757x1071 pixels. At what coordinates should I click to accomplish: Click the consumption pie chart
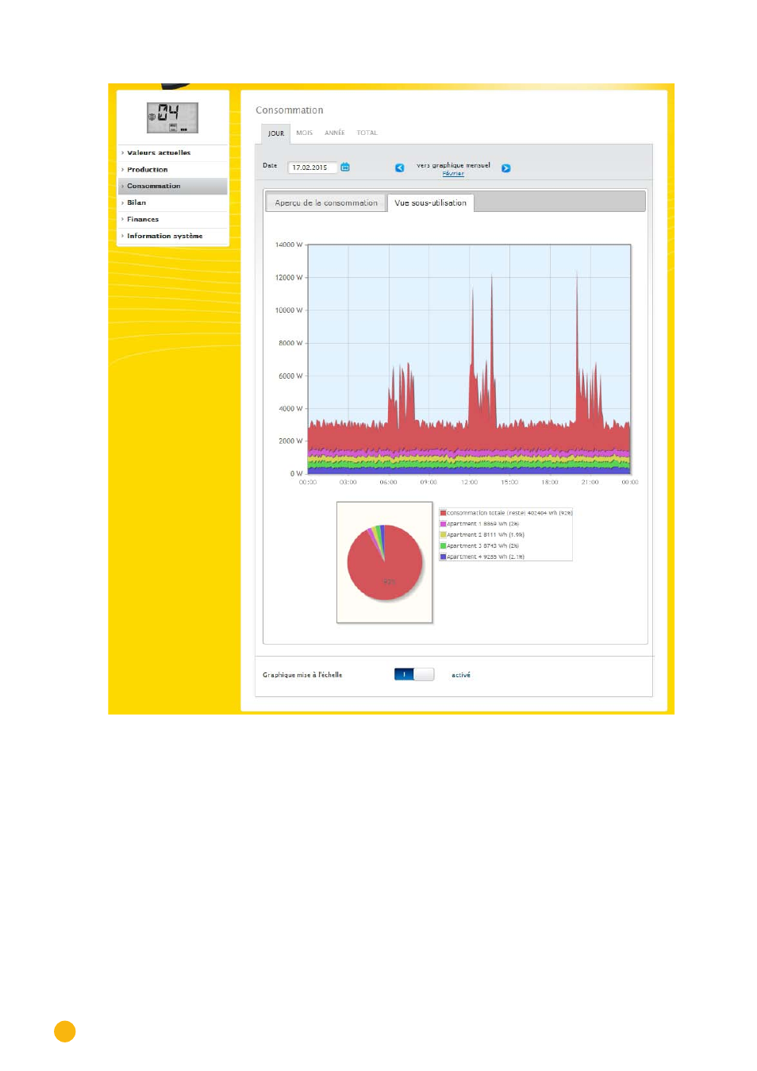pos(385,562)
